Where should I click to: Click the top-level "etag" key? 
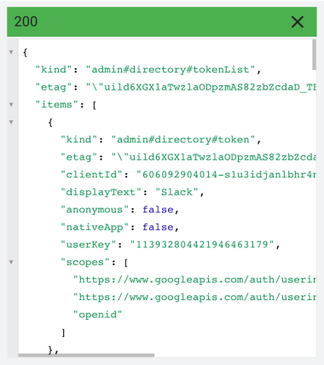[x=55, y=87]
